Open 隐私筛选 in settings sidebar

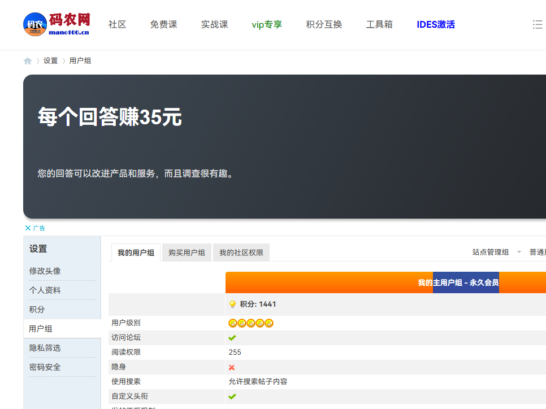(45, 348)
